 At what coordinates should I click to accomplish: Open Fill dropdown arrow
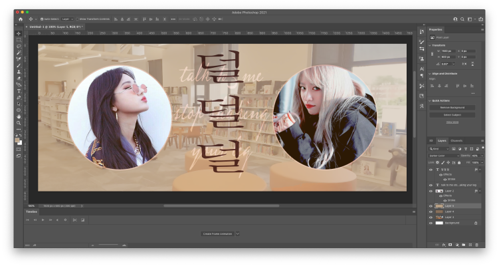(x=482, y=162)
